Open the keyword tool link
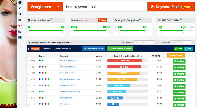The height and width of the screenshot is (108, 197). [66, 98]
